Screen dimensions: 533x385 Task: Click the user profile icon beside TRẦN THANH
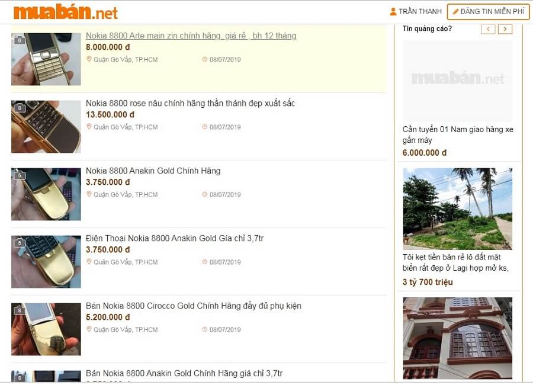[393, 12]
